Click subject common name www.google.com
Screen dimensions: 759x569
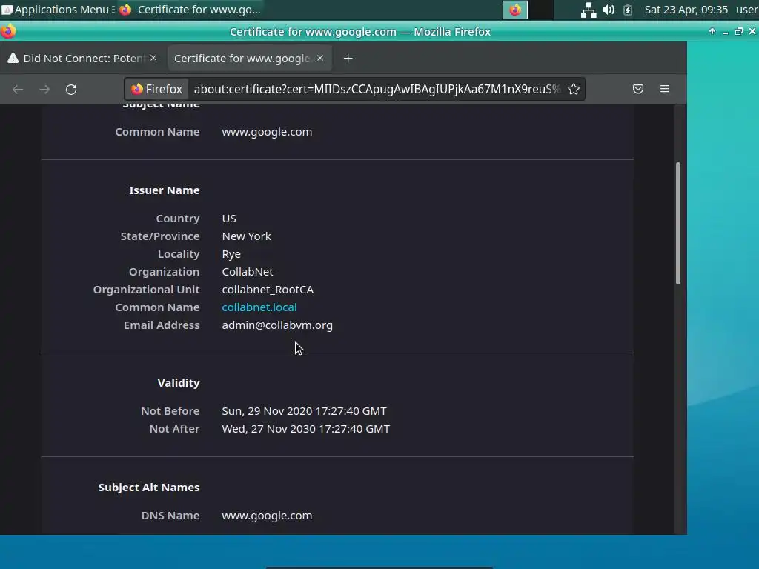(x=267, y=132)
